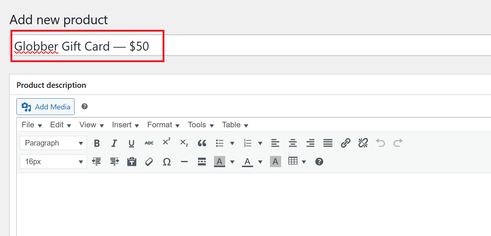Viewport: 491px width, 236px height.
Task: Apply text background color
Action: [x=220, y=162]
